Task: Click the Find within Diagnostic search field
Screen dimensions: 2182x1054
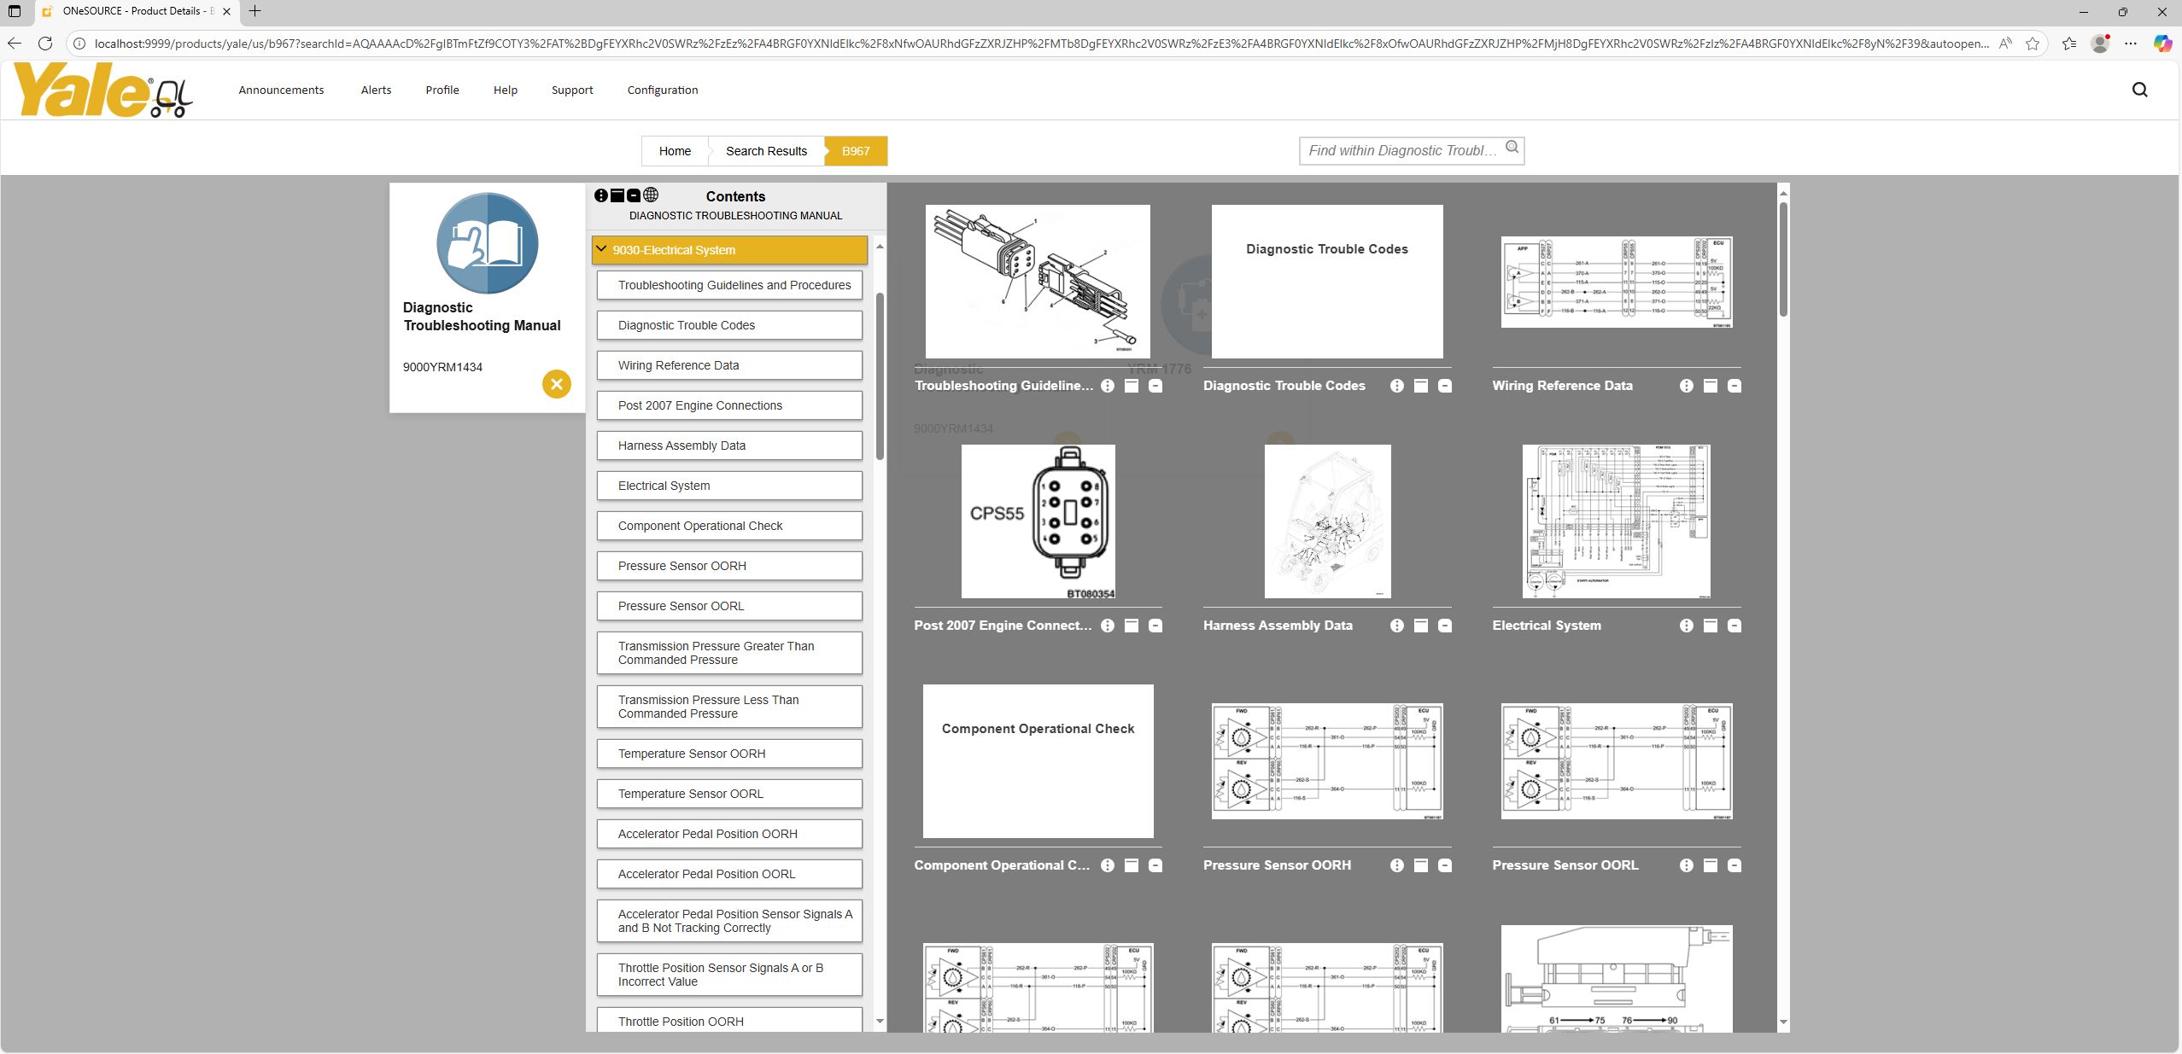Action: tap(1401, 151)
